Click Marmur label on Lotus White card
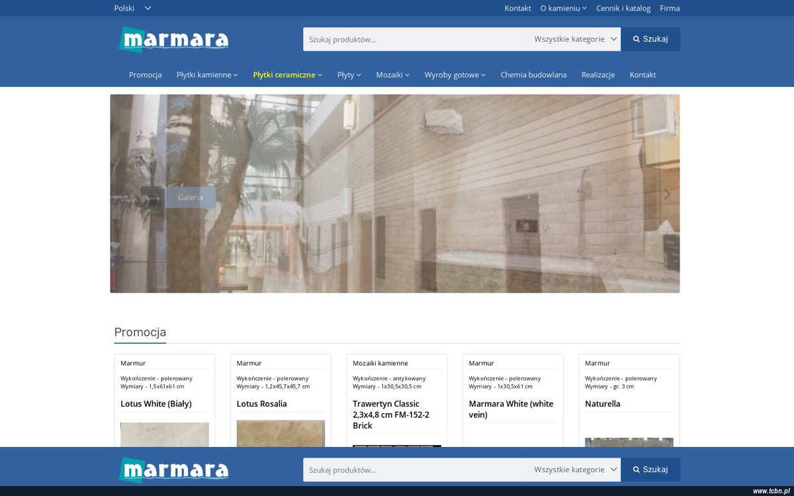Screen dimensions: 794x496 pyautogui.click(x=133, y=364)
